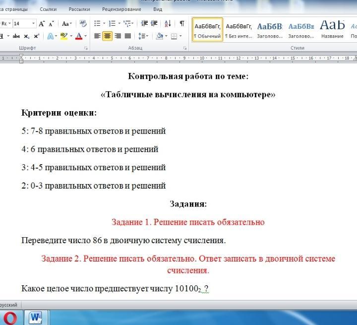Click first-line indent marker on ruler
Screen dimensions: 357x325
click(x=21, y=56)
